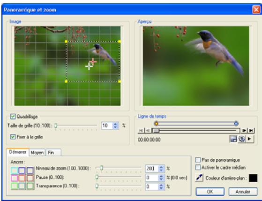Enable Pas de panoramique checkbox
262x201 pixels.
198,160
